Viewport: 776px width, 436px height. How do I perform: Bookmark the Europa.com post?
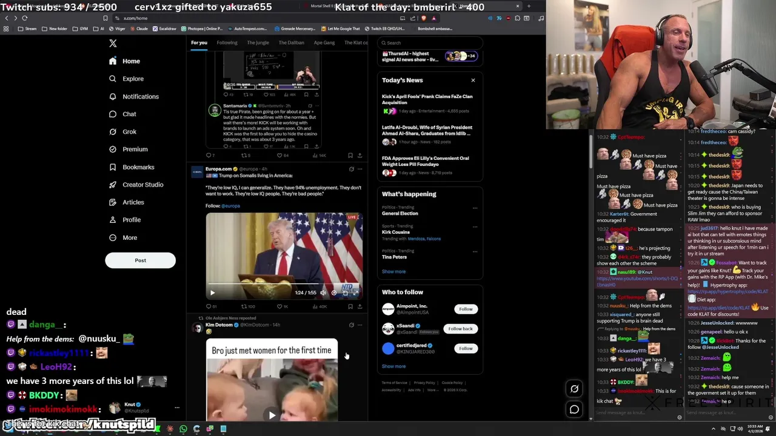pyautogui.click(x=350, y=306)
